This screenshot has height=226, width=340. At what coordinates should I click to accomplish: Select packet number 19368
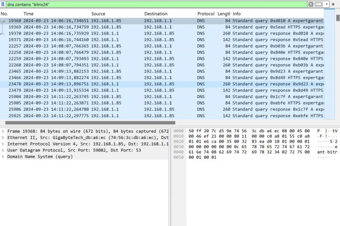pyautogui.click(x=162, y=21)
